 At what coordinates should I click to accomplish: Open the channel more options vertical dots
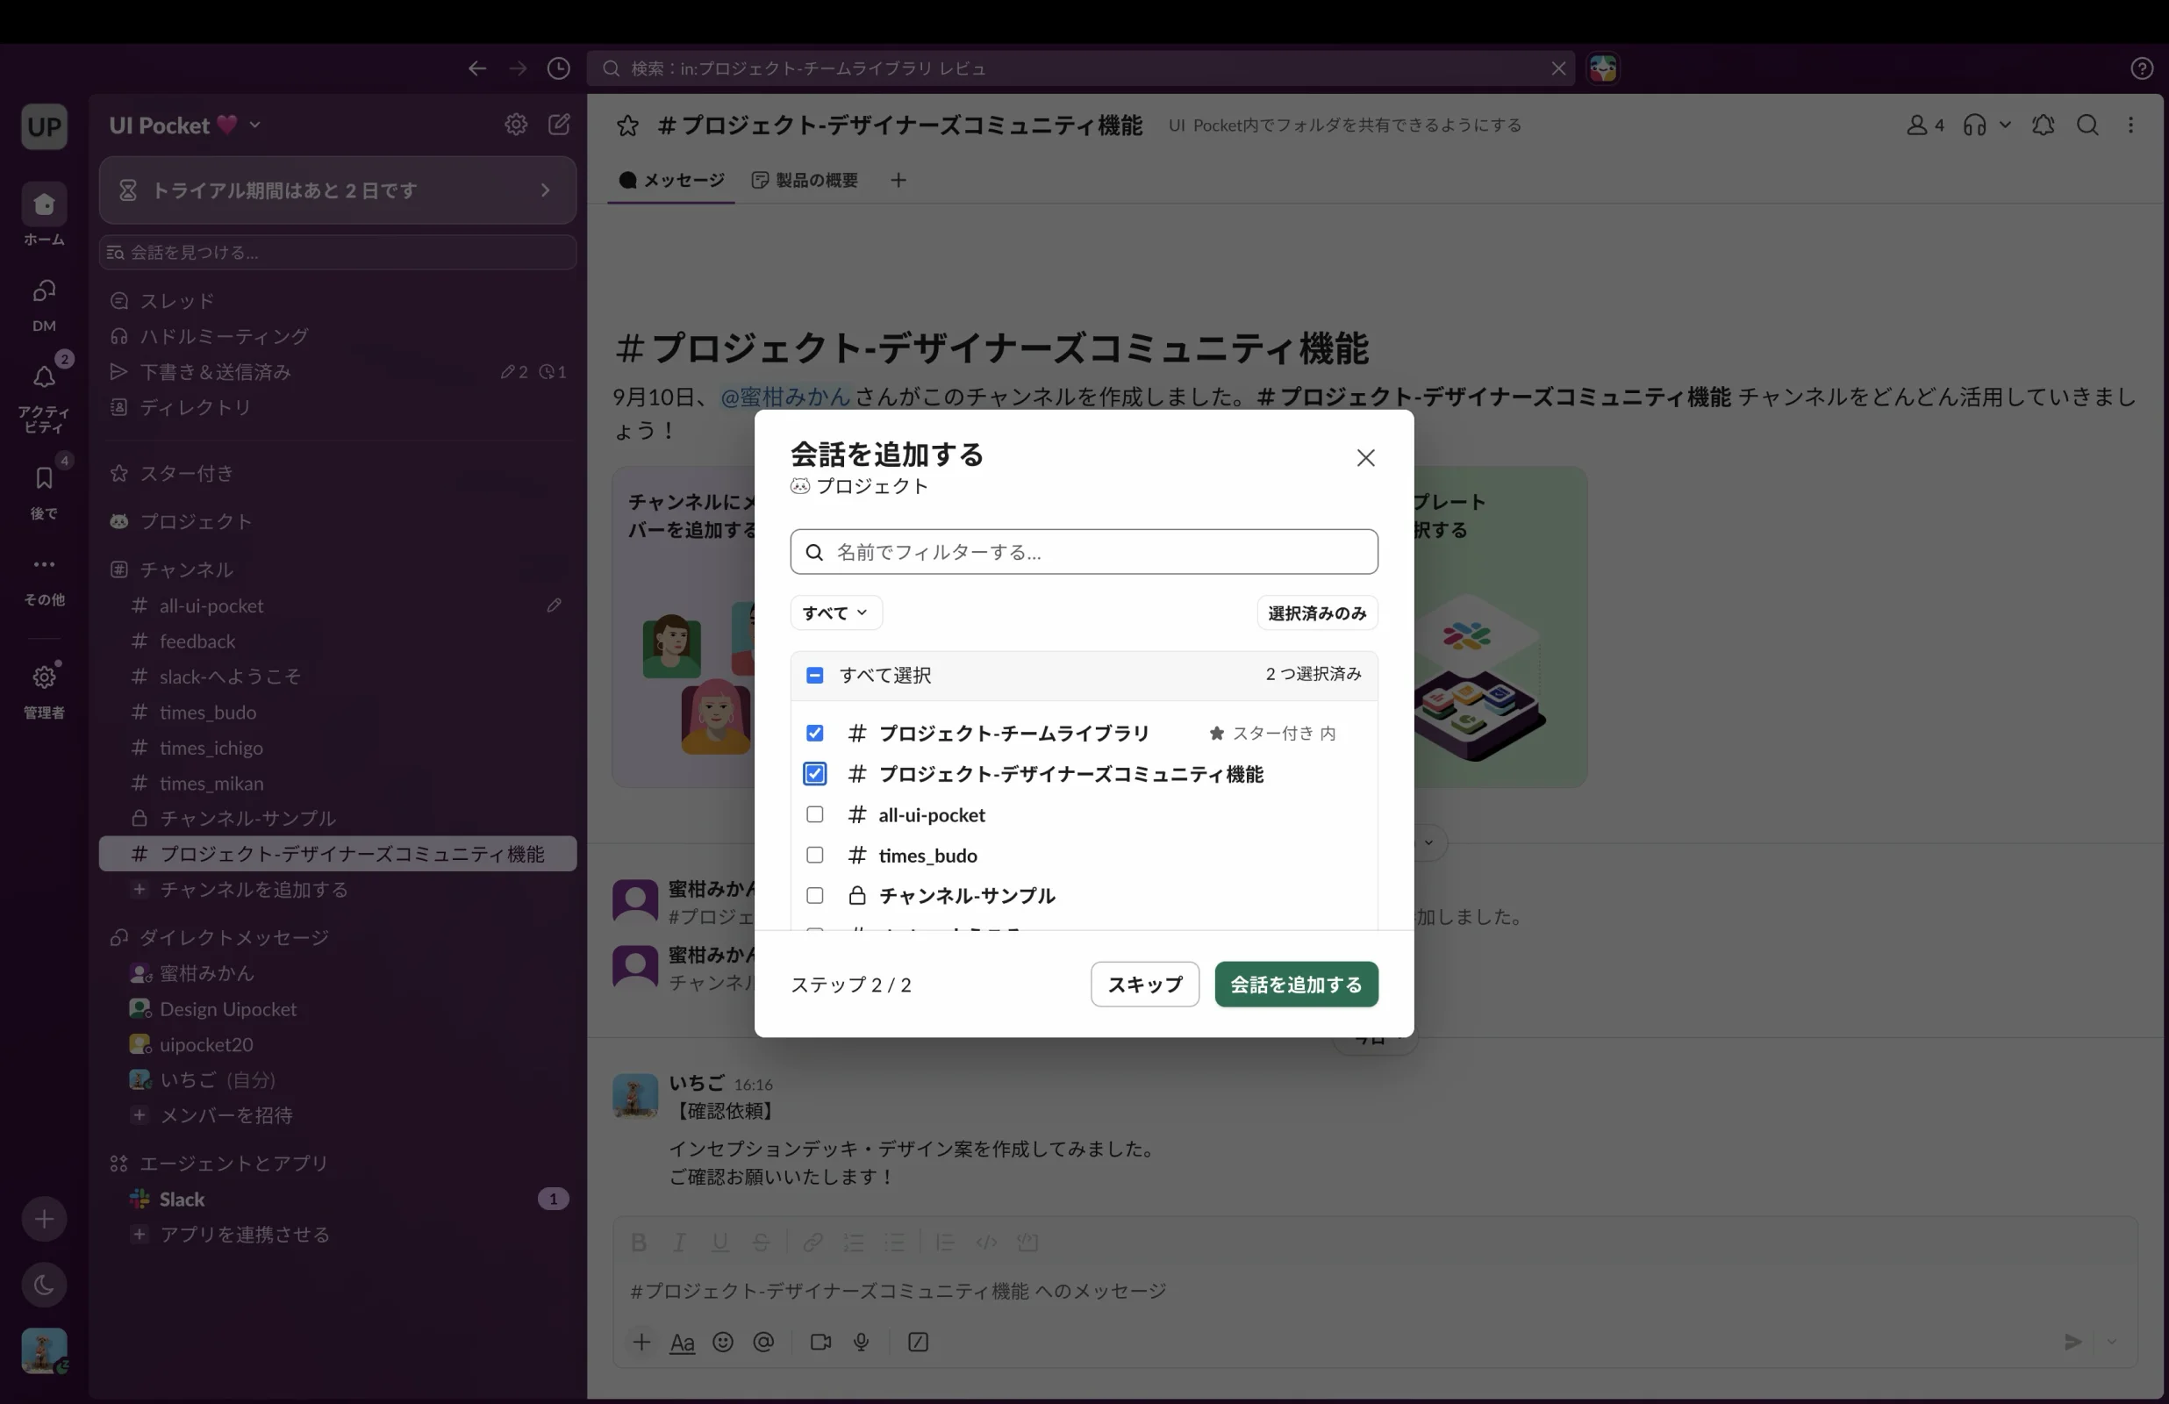2130,125
